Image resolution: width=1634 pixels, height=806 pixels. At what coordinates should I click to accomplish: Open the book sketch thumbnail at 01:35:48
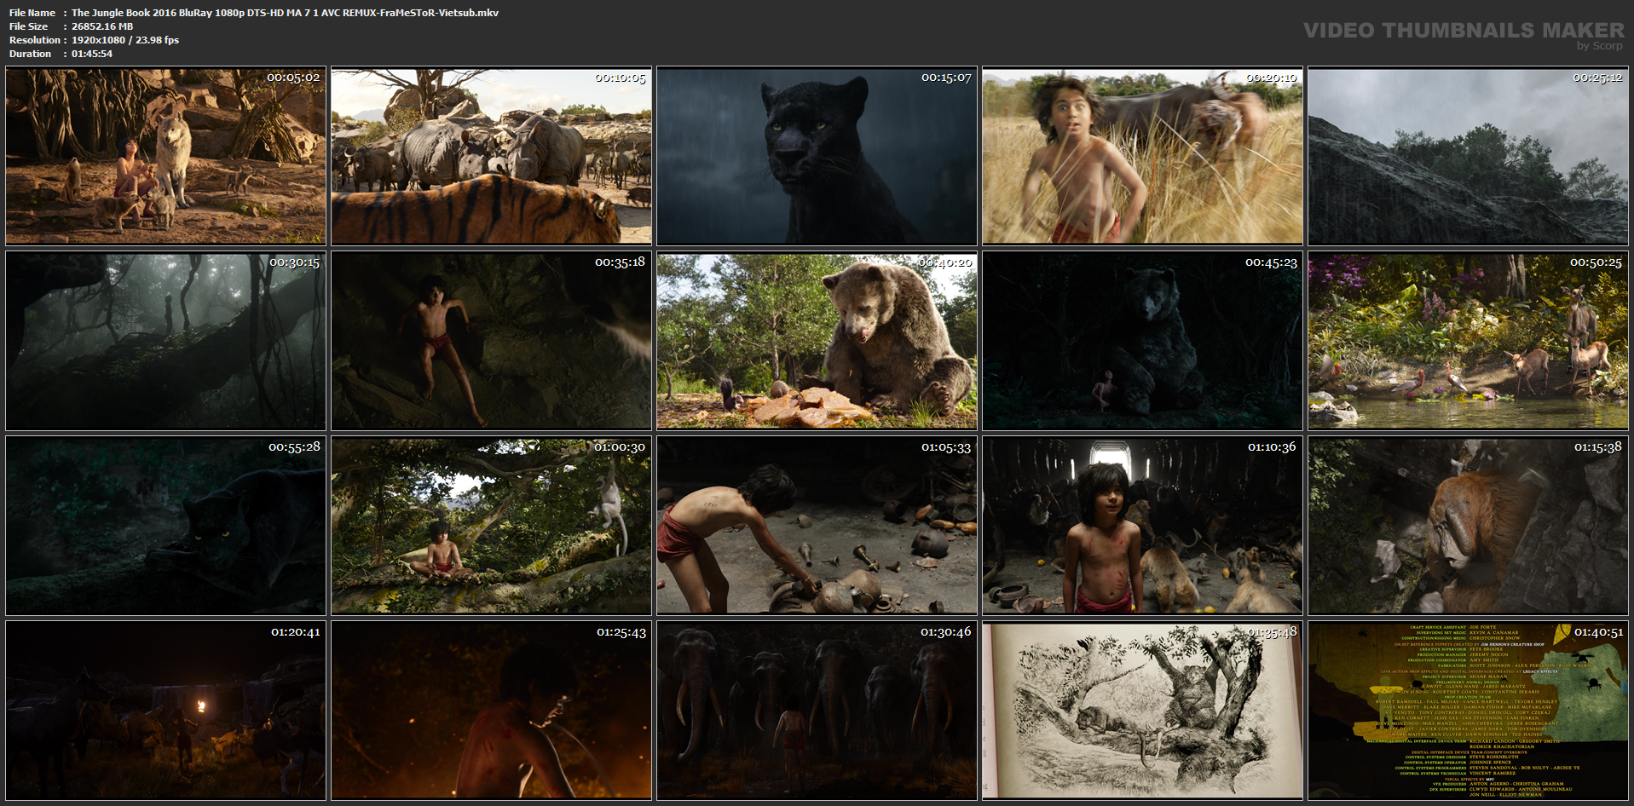click(1142, 711)
